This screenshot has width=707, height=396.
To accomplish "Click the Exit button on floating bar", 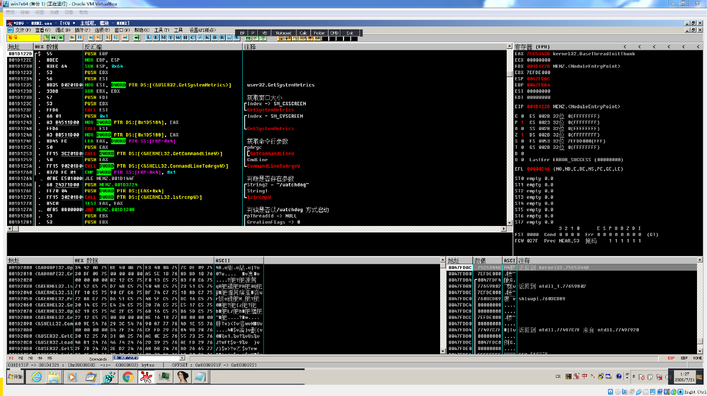I will [x=350, y=33].
